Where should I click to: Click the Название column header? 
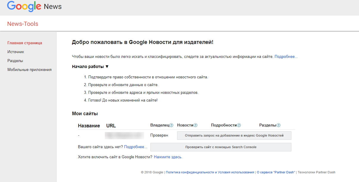pyautogui.click(x=89, y=126)
